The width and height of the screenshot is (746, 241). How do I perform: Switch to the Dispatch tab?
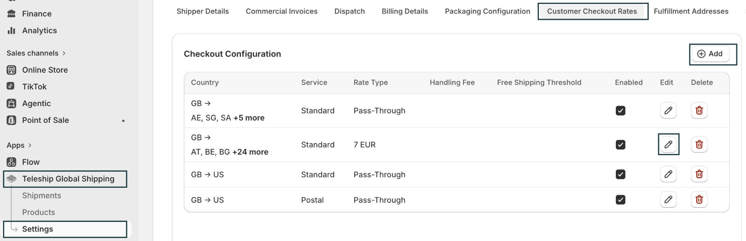click(349, 11)
